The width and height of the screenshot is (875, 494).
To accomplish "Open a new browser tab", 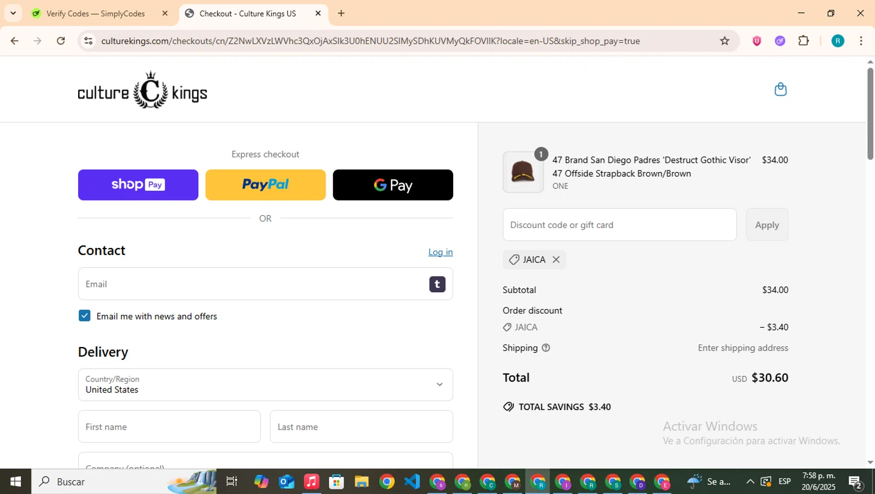I will pos(341,13).
